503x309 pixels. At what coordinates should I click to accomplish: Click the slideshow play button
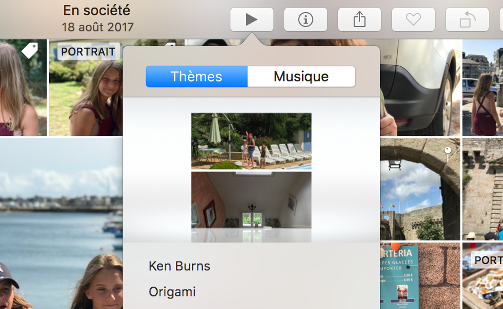click(251, 20)
